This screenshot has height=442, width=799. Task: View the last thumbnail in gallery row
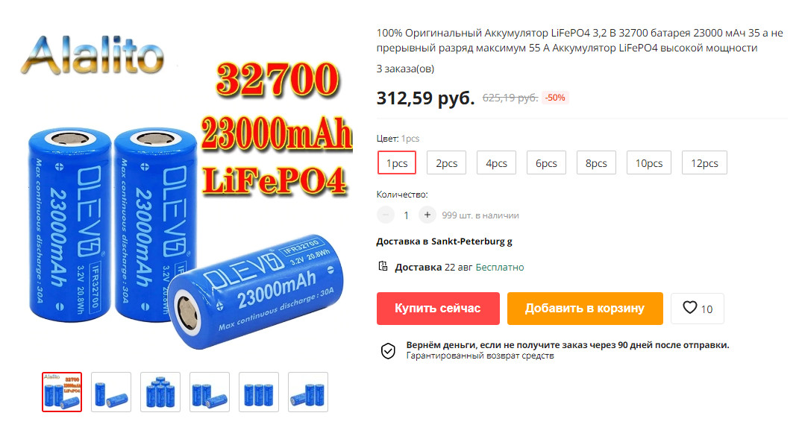[308, 391]
